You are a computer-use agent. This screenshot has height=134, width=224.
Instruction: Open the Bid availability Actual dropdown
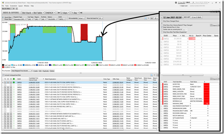pos(82,18)
